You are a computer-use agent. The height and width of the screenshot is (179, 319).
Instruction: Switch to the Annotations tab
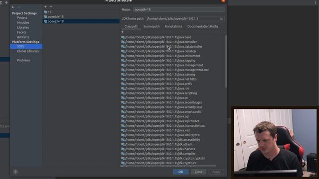coord(173,26)
